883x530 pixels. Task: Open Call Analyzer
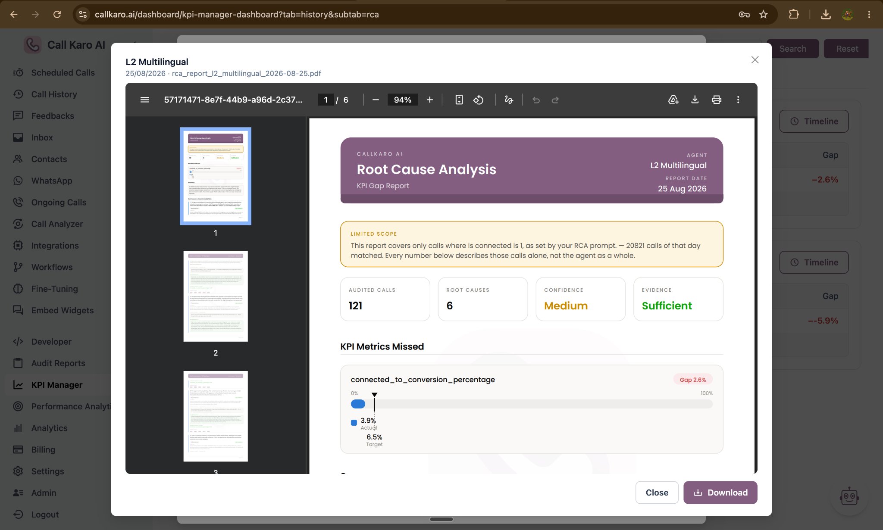click(x=56, y=224)
